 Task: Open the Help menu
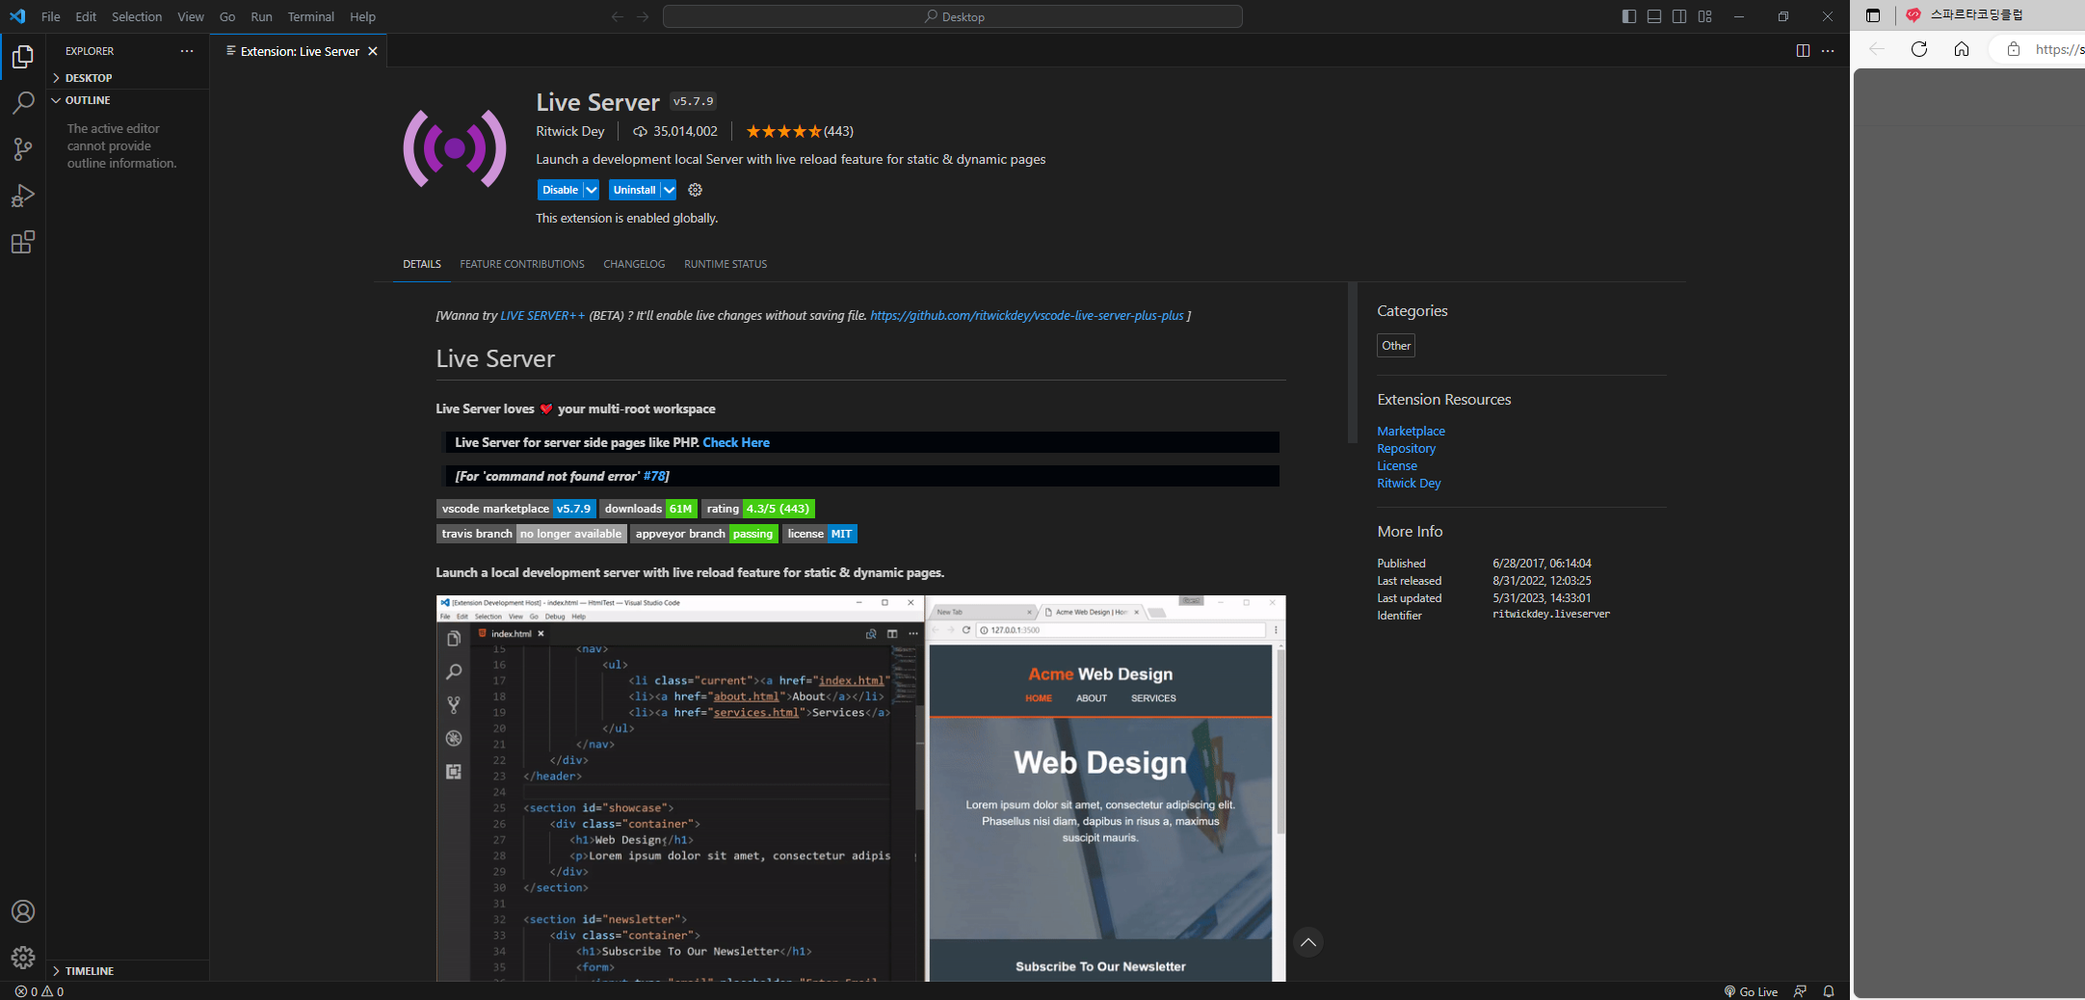[x=363, y=16]
